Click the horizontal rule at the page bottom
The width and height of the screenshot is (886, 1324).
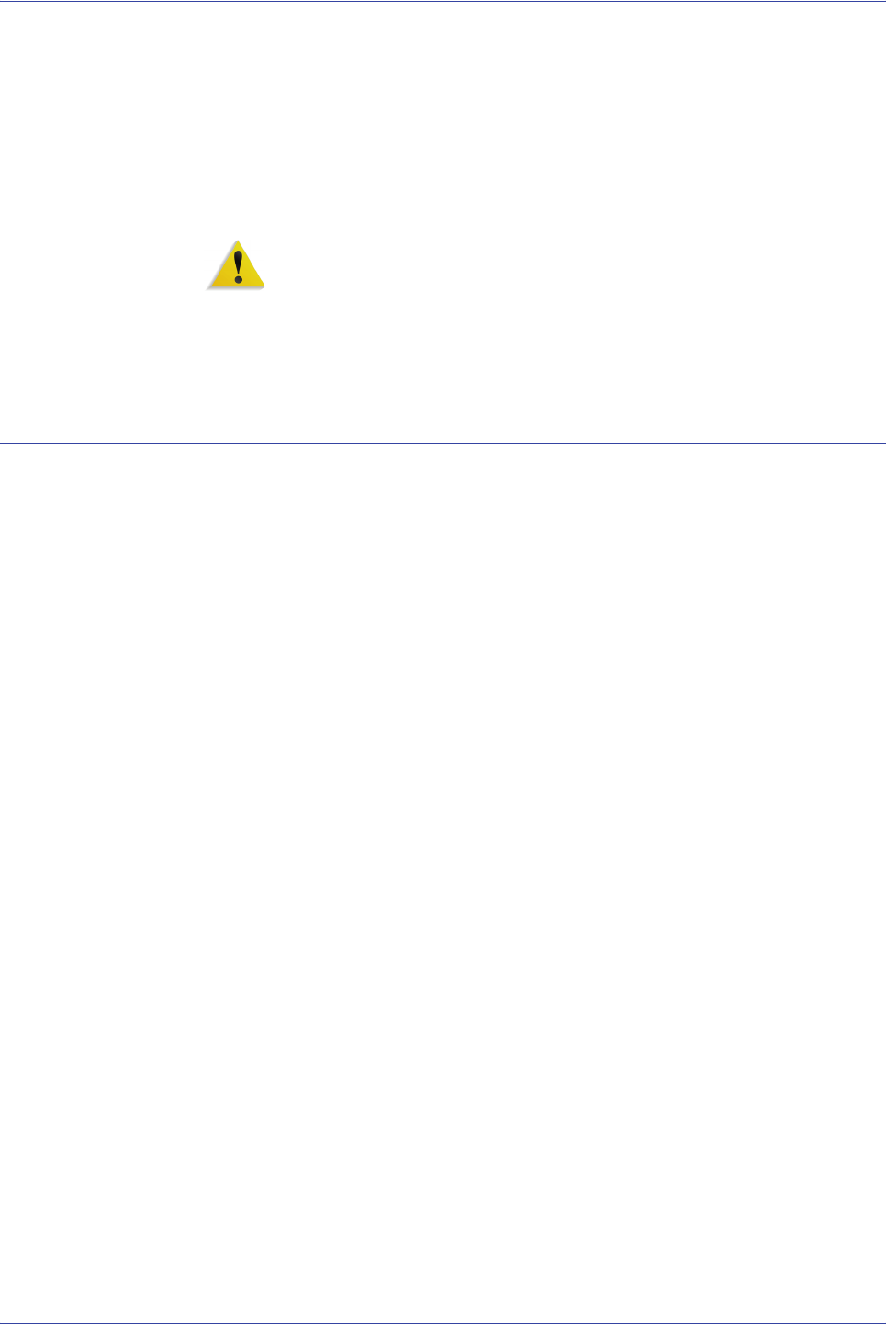tap(443, 1322)
